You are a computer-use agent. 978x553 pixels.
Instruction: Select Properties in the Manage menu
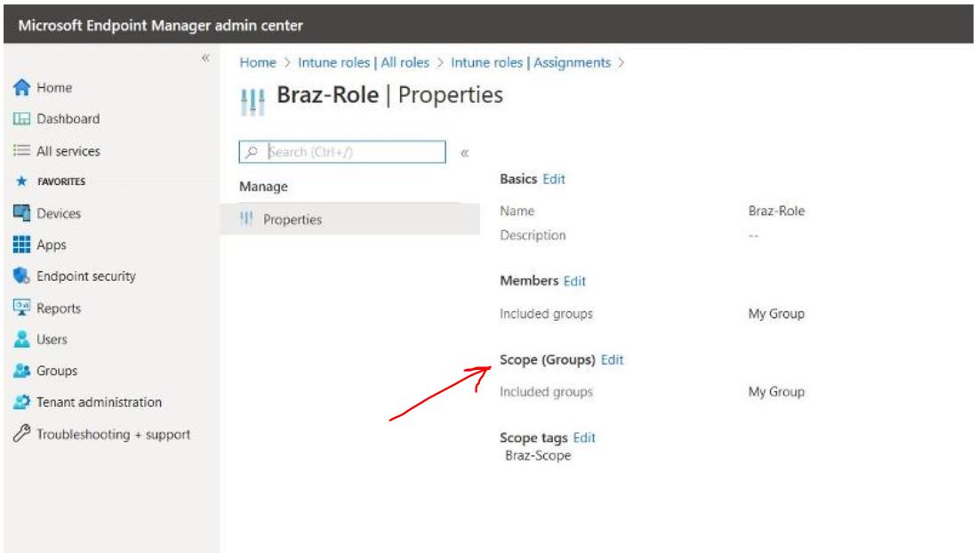(x=293, y=220)
